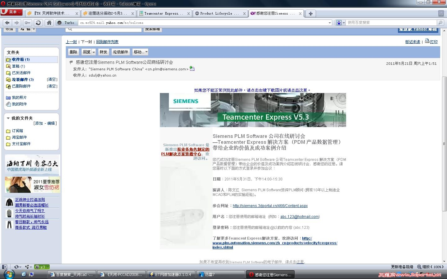Image resolution: width=447 pixels, height=279 pixels.
Task: Reload the page with the refresh icon
Action: (38, 23)
